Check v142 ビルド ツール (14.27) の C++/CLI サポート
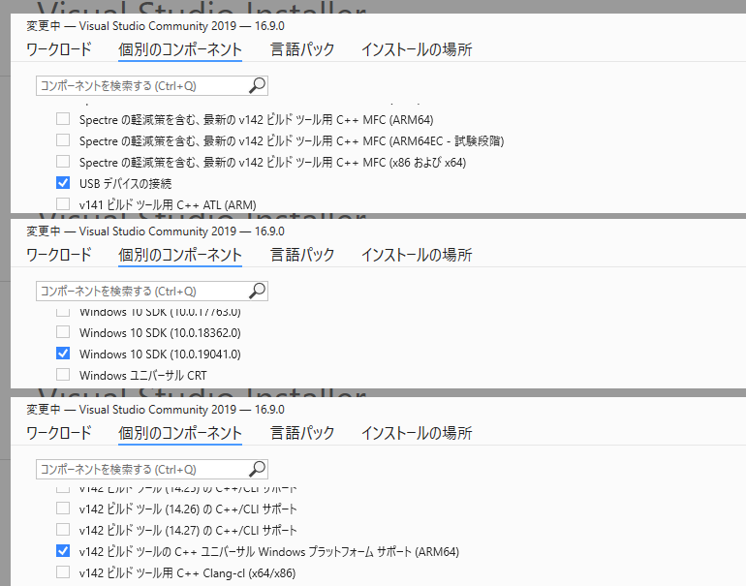Image resolution: width=746 pixels, height=586 pixels. coord(63,530)
